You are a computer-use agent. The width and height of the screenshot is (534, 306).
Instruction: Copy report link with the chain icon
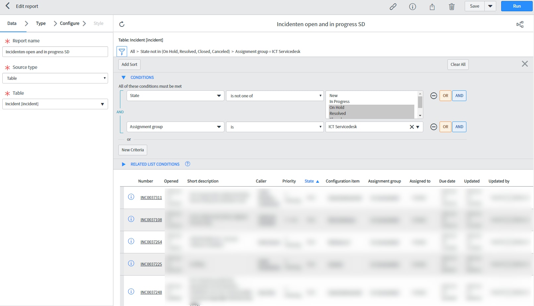click(x=393, y=7)
